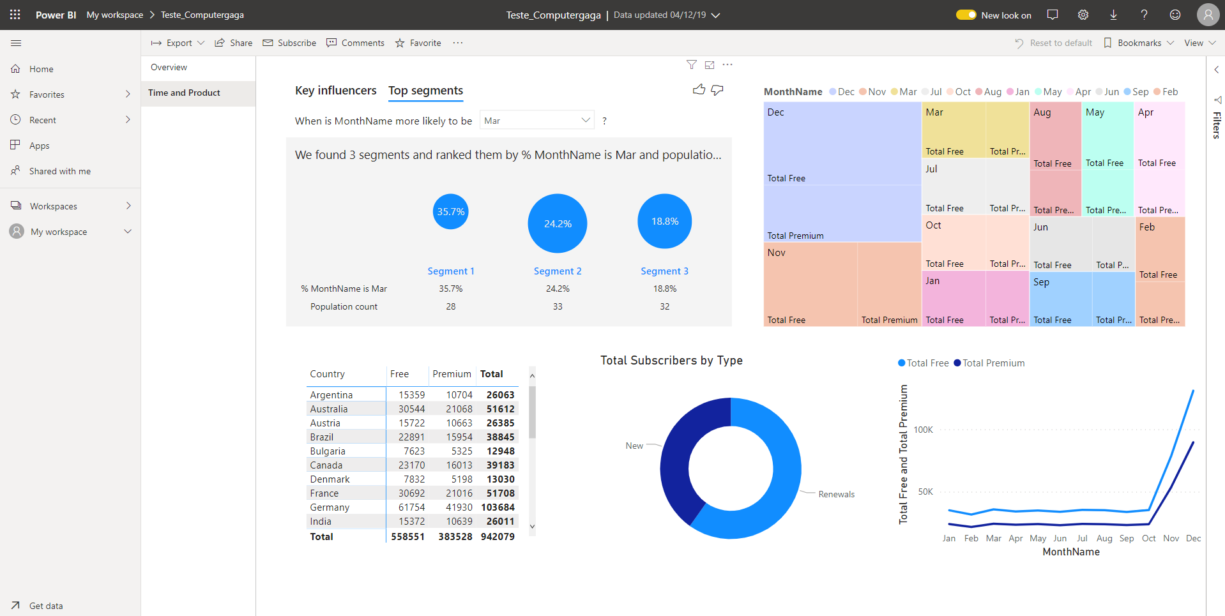Toggle Total Premium legend series

pos(989,363)
